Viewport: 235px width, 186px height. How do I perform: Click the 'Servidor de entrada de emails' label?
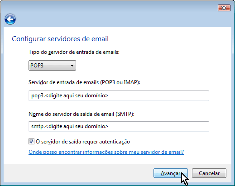tap(84, 82)
